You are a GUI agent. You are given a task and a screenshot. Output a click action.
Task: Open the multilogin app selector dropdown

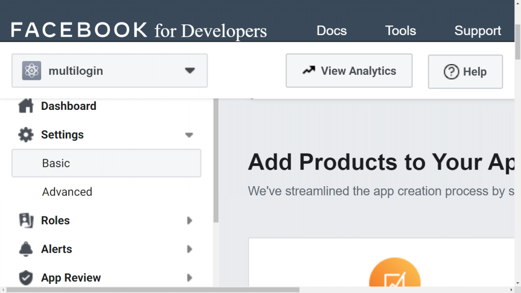(x=110, y=70)
